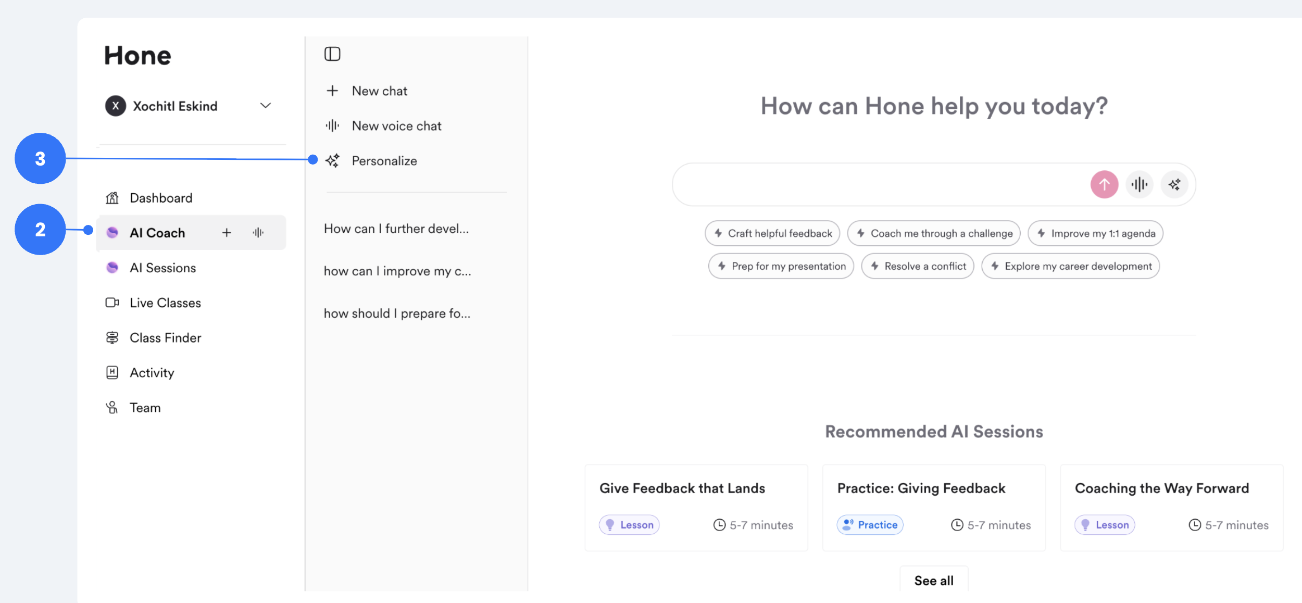Viewport: 1302px width, 603px height.
Task: Open the conversation how can I improve my c...
Action: (x=397, y=270)
